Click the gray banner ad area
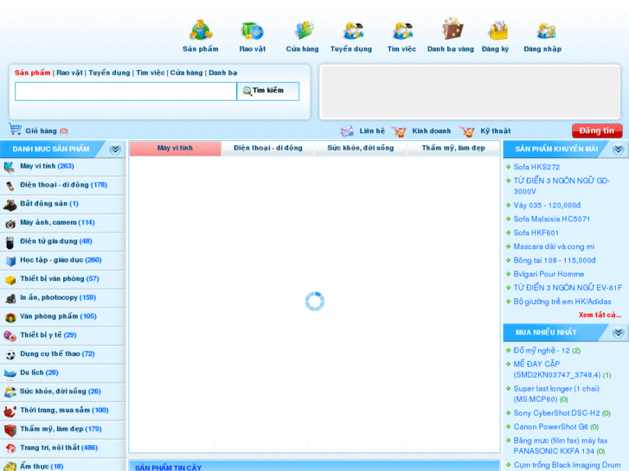Viewport: 629px width, 471px height. coord(470,92)
